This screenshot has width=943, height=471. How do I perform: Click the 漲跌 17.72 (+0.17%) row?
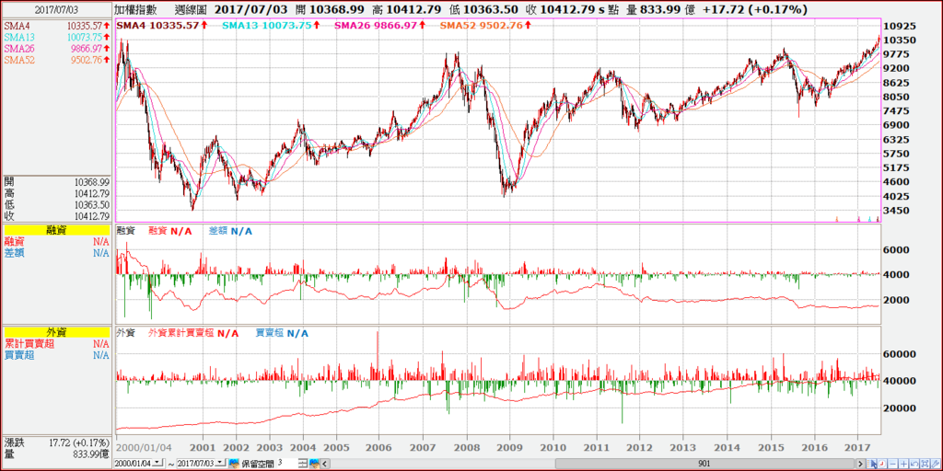[56, 442]
